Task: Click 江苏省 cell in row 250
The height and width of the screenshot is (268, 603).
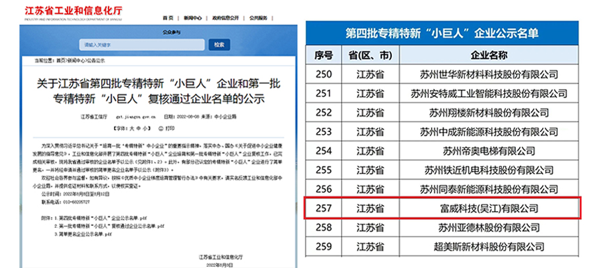Action: [370, 74]
